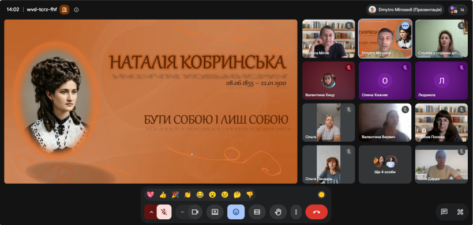This screenshot has height=225, width=473.
Task: Toggle the camera on or off
Action: point(195,212)
